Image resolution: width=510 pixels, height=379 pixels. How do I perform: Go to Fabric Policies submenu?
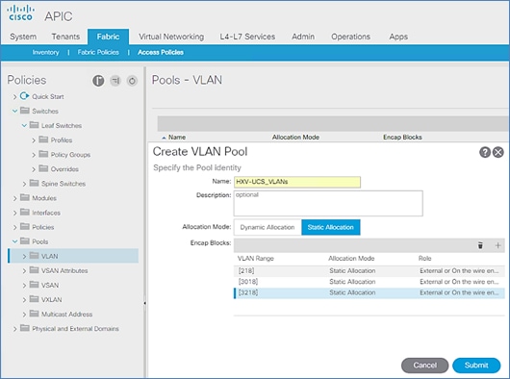tap(98, 52)
